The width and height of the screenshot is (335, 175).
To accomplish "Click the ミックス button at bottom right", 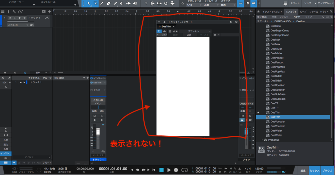I will pyautogui.click(x=314, y=171).
